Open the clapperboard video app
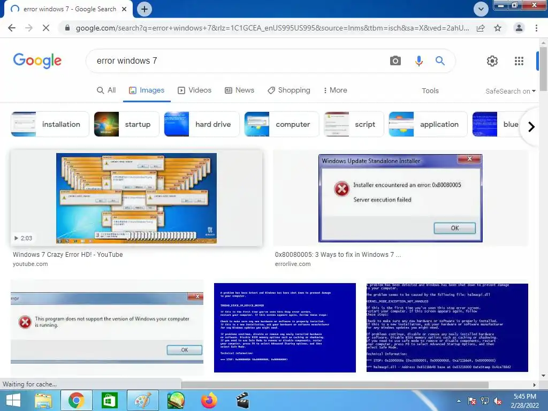Viewport: 548px width, 411px height. [242, 400]
